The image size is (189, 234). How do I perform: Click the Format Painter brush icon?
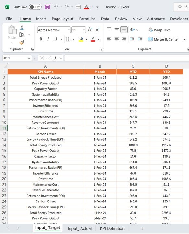[x=22, y=42]
